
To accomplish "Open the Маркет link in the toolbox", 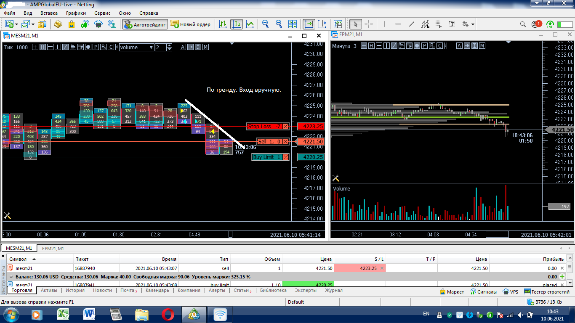I will pos(452,291).
